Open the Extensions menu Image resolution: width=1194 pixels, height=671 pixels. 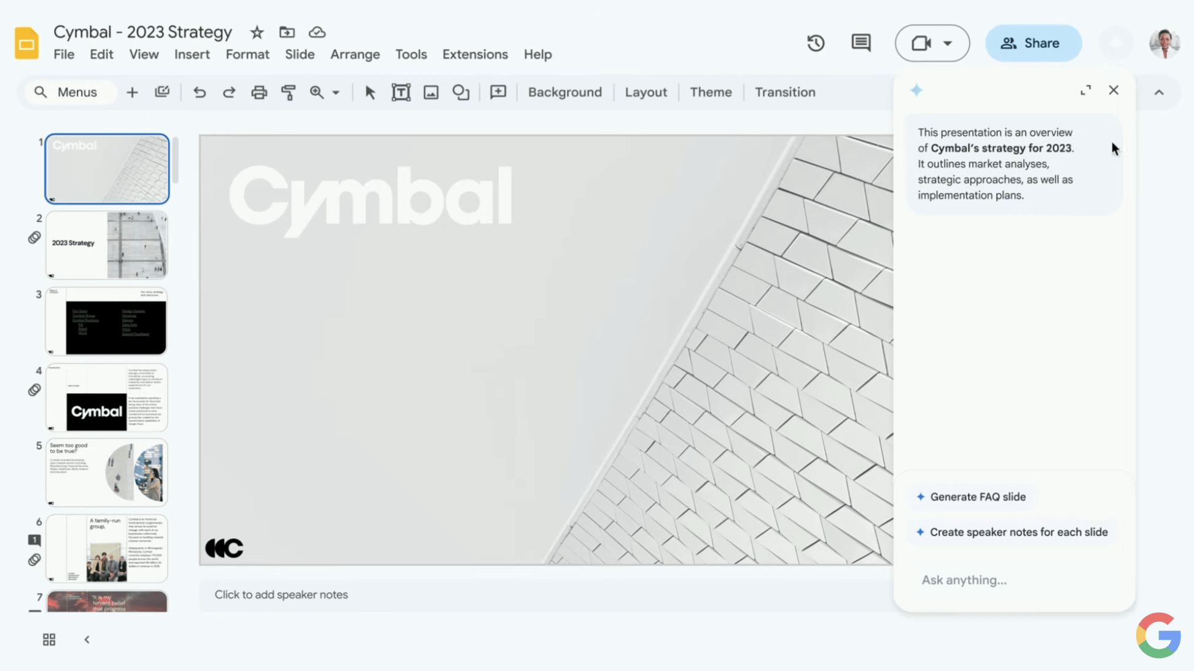tap(475, 54)
